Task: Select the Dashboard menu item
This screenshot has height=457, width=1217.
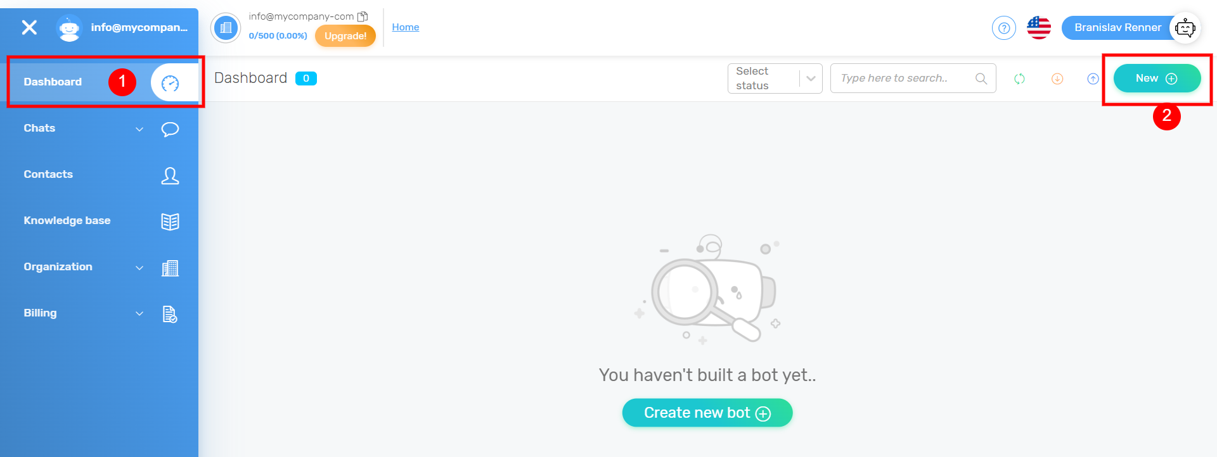Action: [53, 82]
